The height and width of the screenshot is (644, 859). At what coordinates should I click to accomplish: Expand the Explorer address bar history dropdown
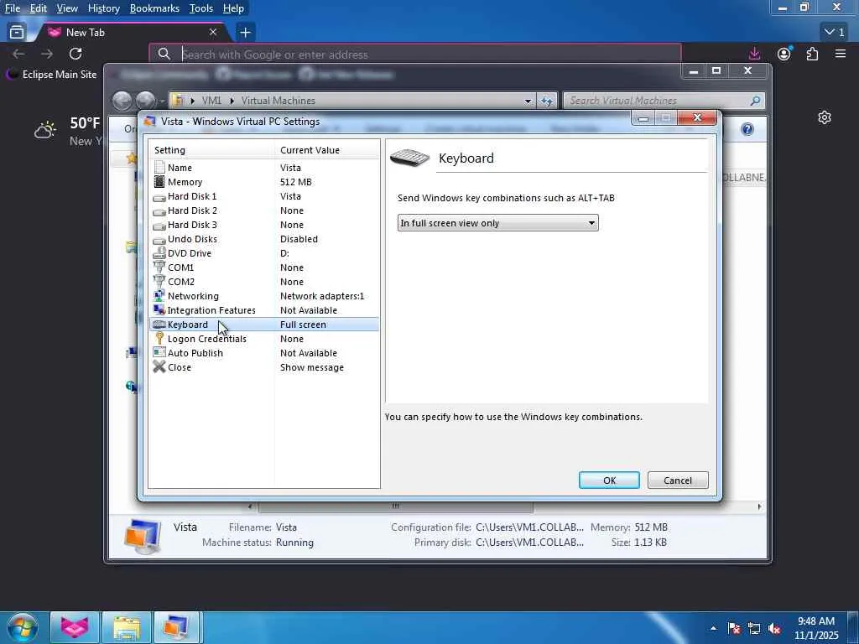coord(528,101)
